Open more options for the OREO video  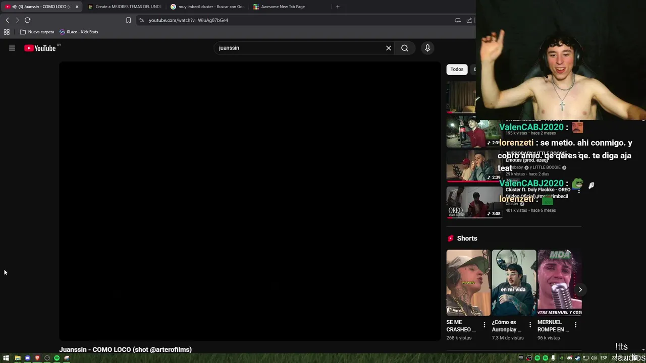[x=579, y=191]
